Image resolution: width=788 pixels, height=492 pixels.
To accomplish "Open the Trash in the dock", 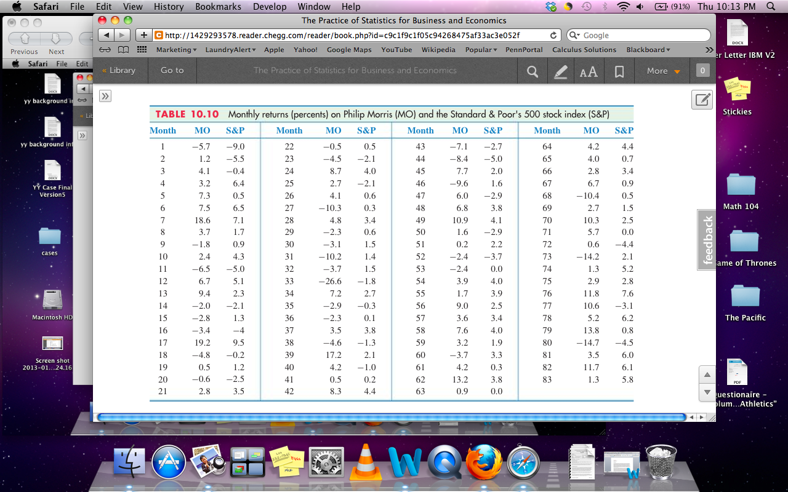I will 661,462.
